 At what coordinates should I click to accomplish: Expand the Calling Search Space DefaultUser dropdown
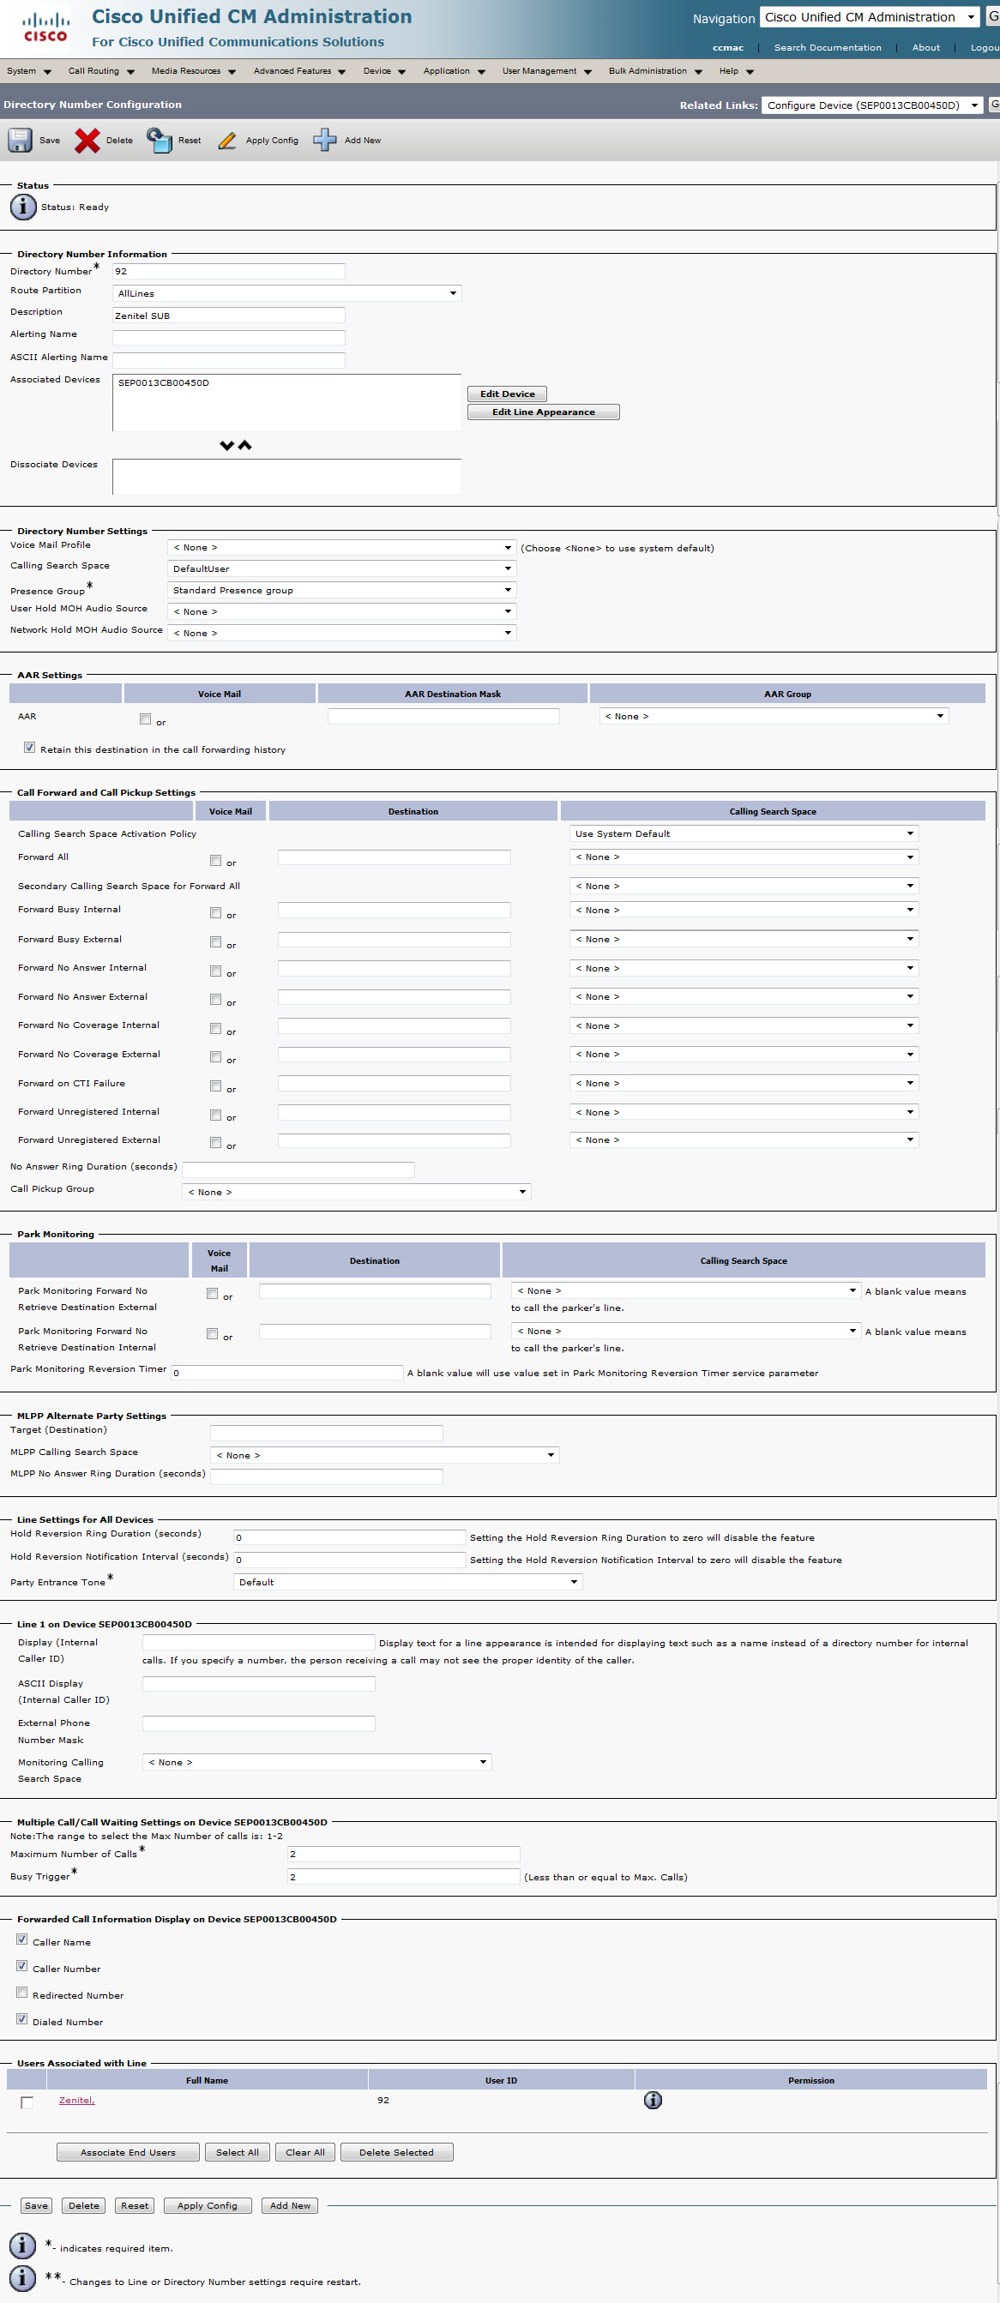point(340,568)
